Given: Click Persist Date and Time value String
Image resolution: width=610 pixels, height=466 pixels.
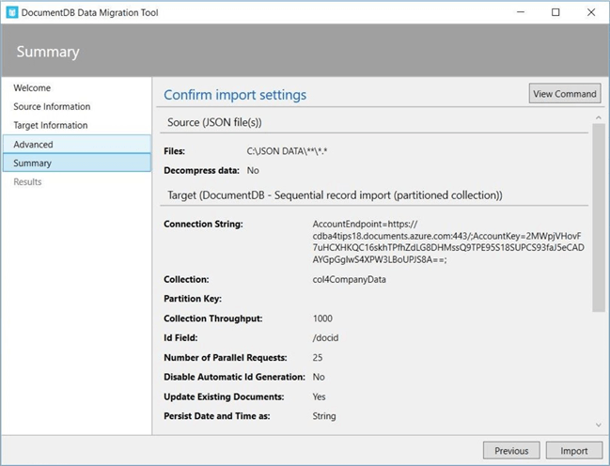Looking at the screenshot, I should click(324, 416).
